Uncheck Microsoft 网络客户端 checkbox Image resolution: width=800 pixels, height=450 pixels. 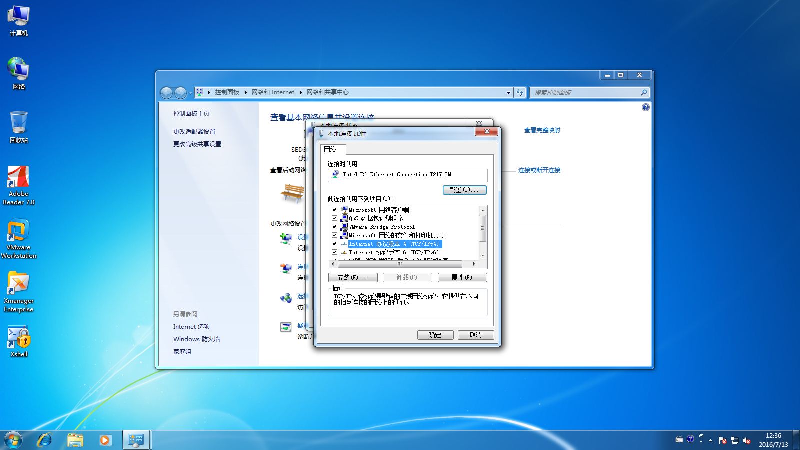[x=334, y=210]
